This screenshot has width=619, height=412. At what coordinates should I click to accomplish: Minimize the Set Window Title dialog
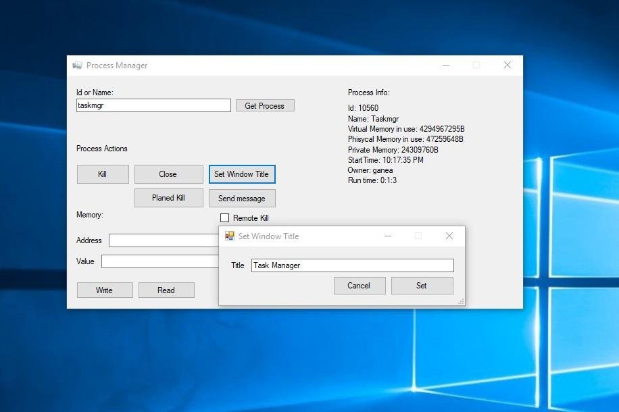click(388, 236)
